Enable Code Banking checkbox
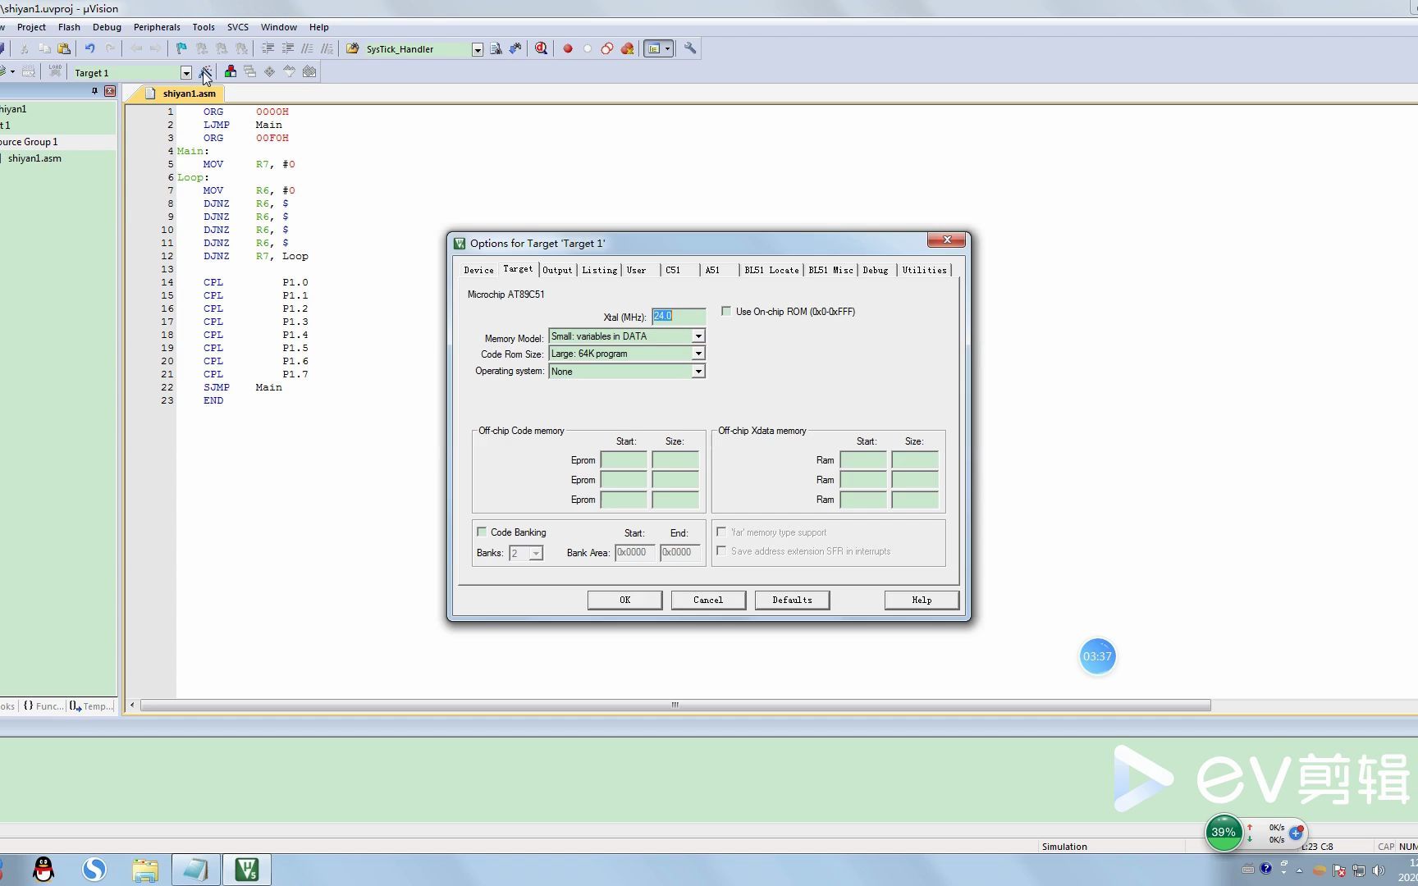1418x886 pixels. pyautogui.click(x=482, y=532)
